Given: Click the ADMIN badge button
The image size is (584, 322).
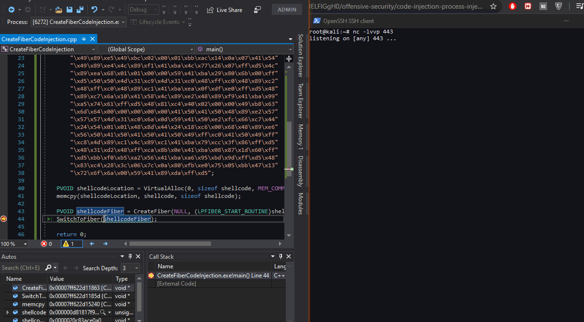Looking at the screenshot, I should [287, 10].
